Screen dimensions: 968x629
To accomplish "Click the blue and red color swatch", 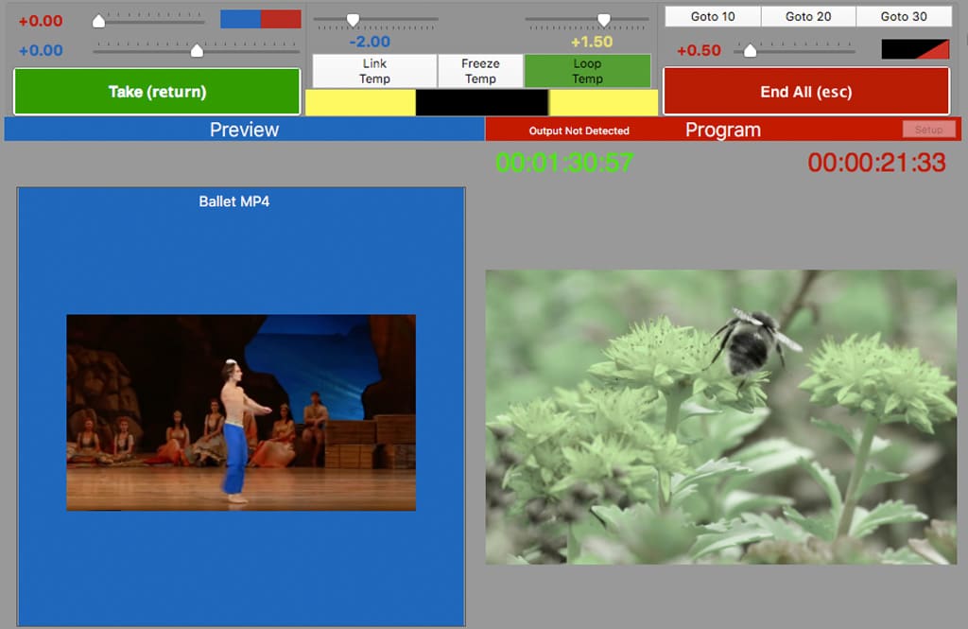I will tap(261, 19).
